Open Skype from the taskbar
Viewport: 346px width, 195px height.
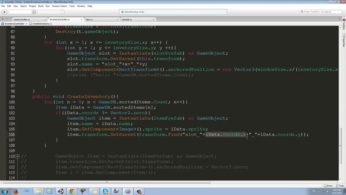coord(105,191)
